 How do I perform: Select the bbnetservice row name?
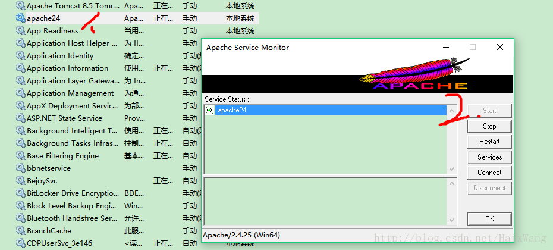click(49, 168)
